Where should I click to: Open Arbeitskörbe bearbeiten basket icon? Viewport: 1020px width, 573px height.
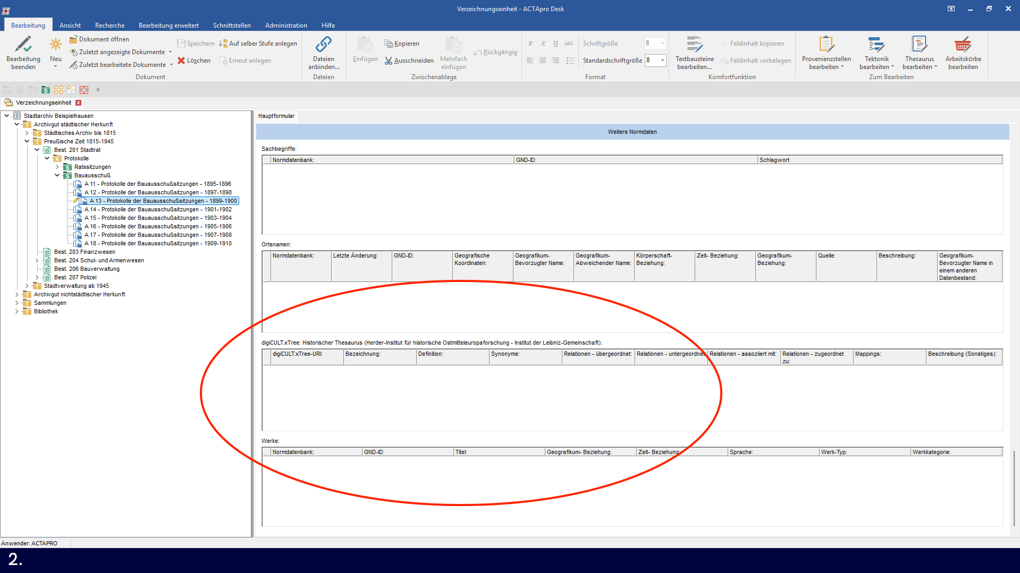coord(963,44)
